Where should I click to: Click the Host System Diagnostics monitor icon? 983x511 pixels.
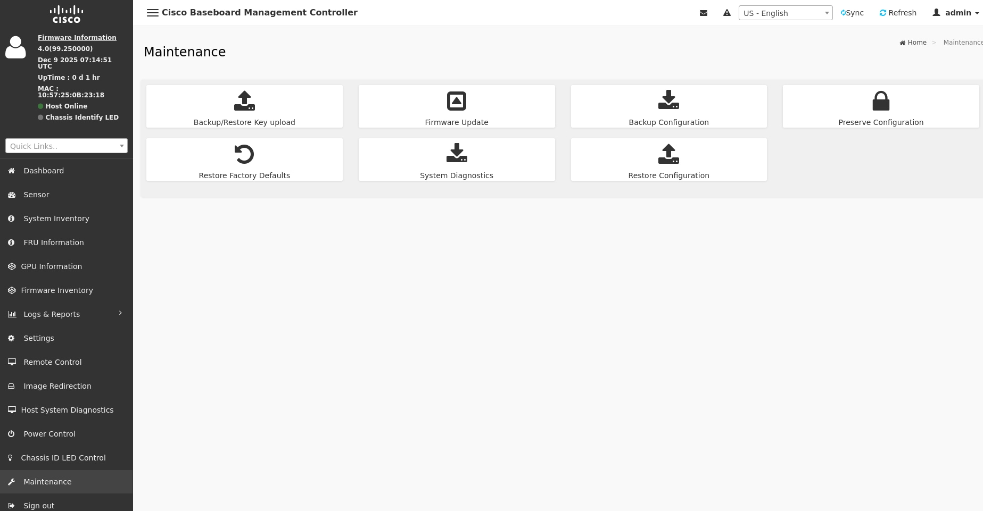click(12, 410)
